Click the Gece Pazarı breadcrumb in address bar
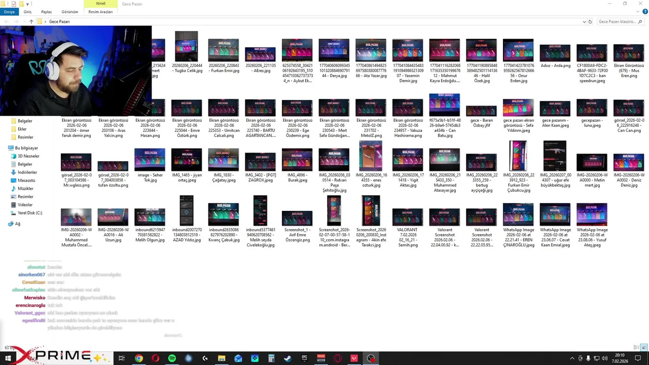 (59, 22)
